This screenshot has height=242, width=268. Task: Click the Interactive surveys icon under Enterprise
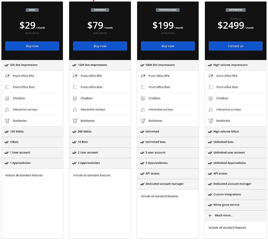click(210, 109)
